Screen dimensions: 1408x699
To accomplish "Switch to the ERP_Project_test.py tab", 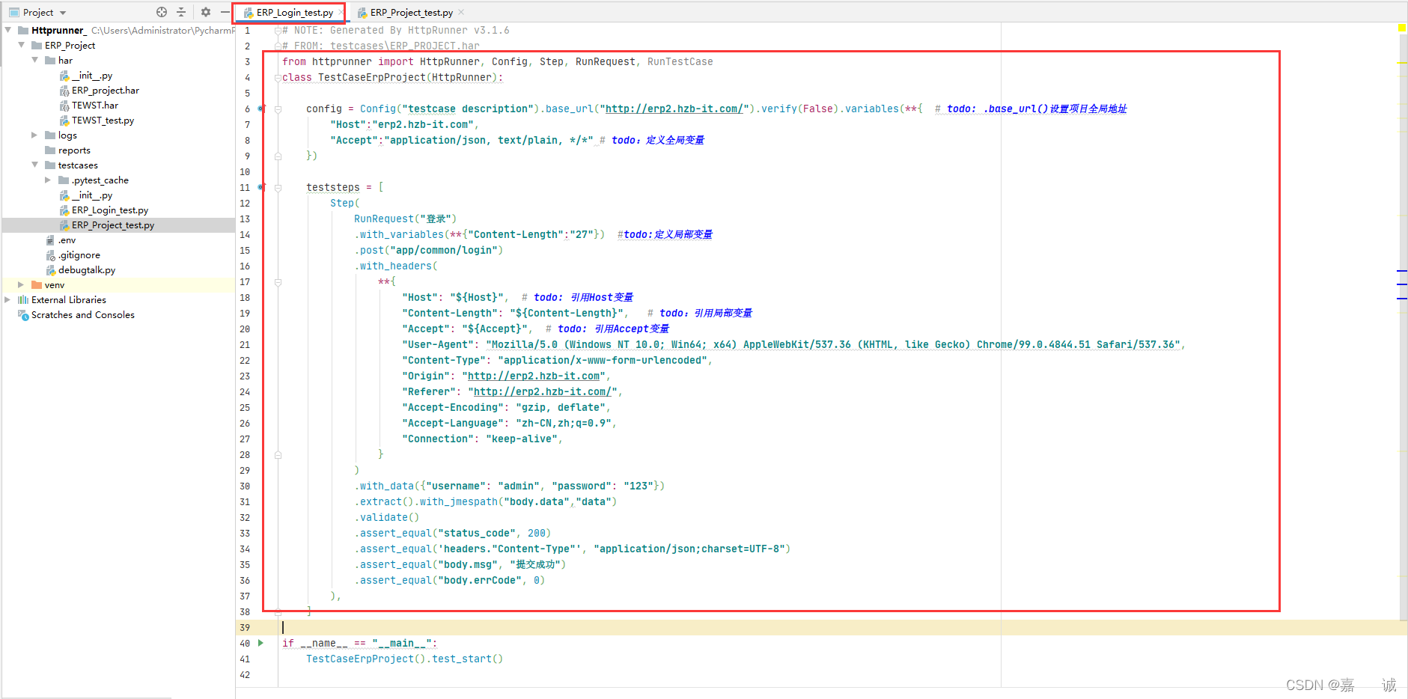I will coord(411,13).
